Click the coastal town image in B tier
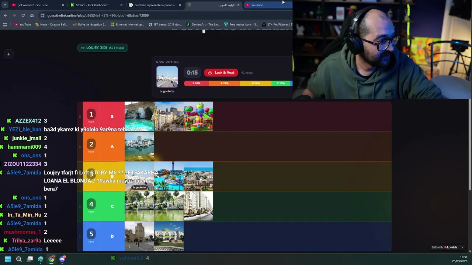472x265 pixels. pyautogui.click(x=198, y=176)
